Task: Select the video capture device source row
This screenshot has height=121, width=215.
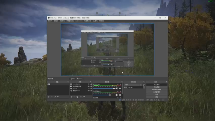Action: [x=81, y=86]
